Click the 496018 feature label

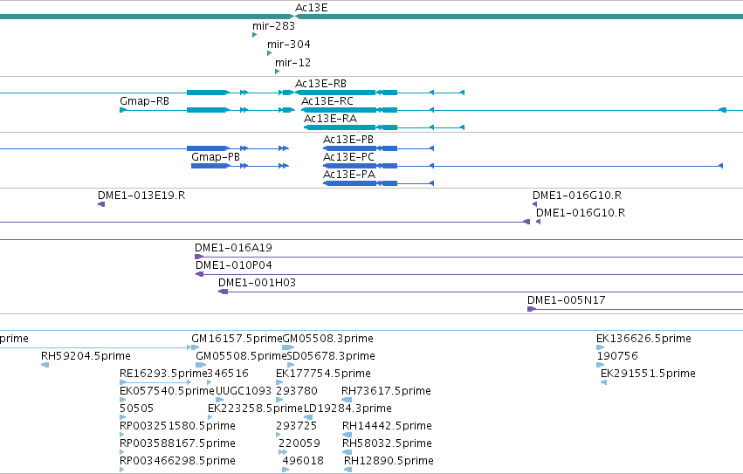tap(303, 462)
